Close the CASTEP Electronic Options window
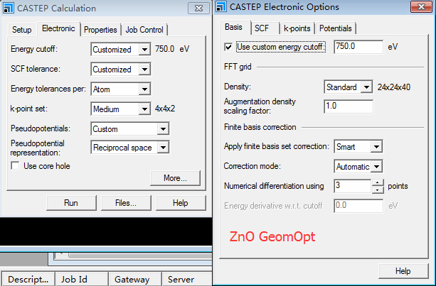Screen dimensions: 436x286 pos(421,6)
